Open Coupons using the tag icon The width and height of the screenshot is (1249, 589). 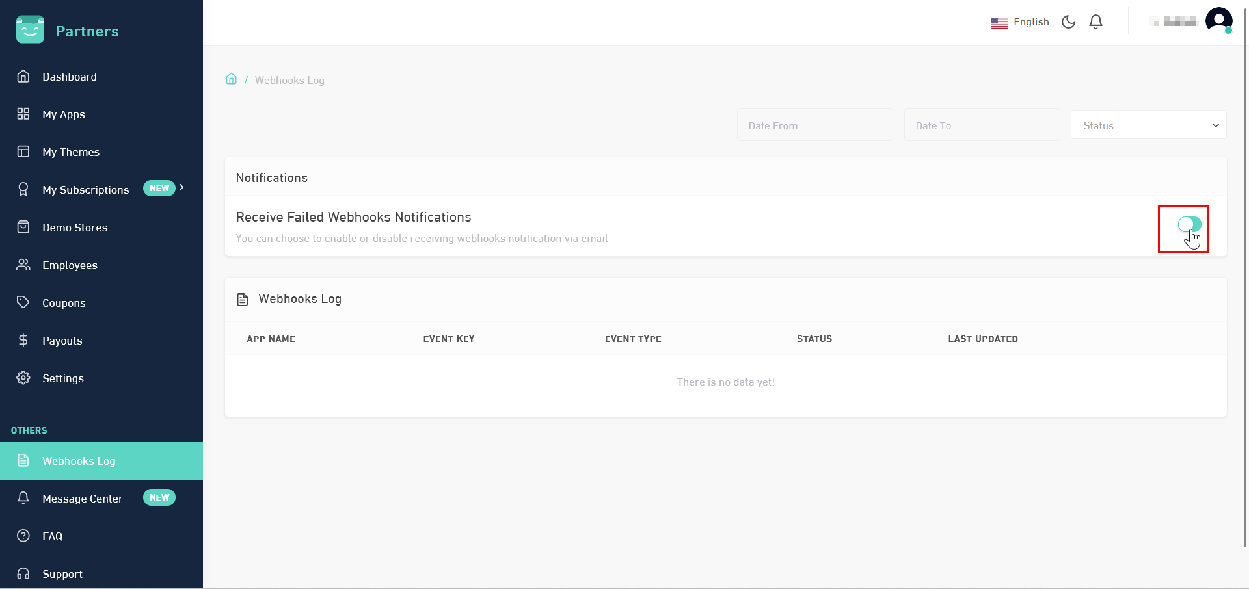pyautogui.click(x=23, y=302)
